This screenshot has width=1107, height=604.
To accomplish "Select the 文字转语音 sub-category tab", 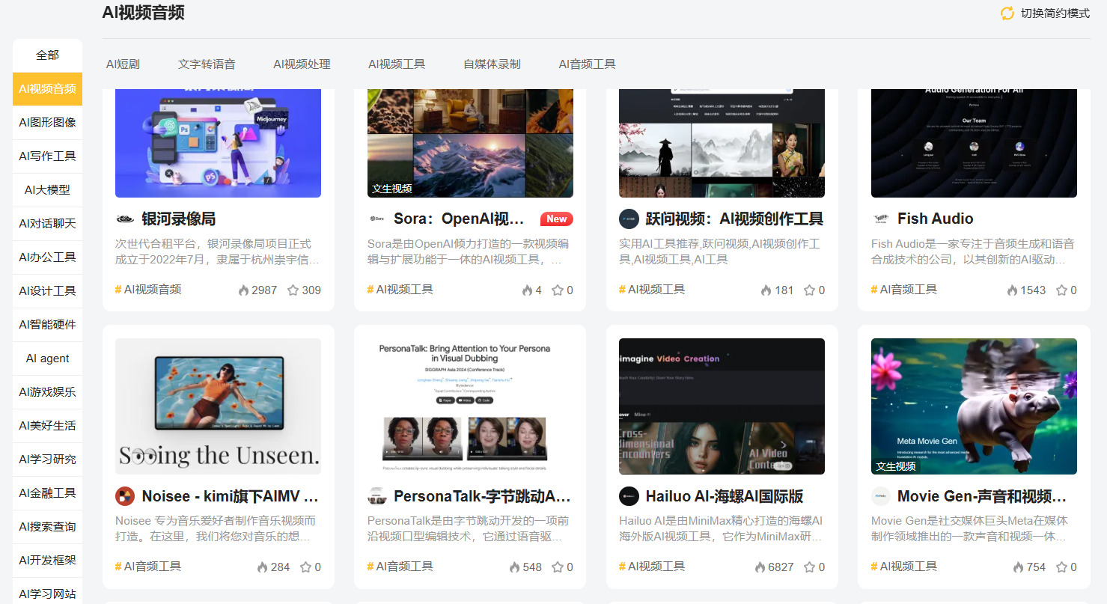I will point(207,64).
